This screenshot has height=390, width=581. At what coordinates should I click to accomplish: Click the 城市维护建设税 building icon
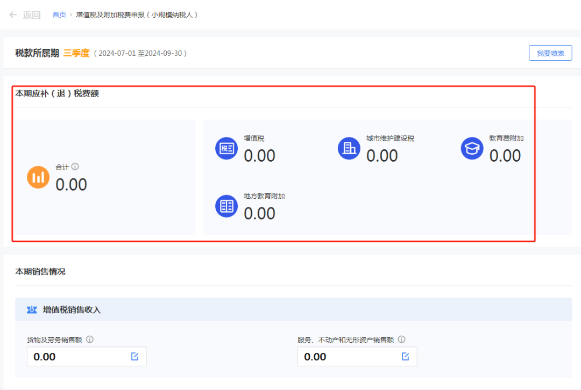[349, 148]
